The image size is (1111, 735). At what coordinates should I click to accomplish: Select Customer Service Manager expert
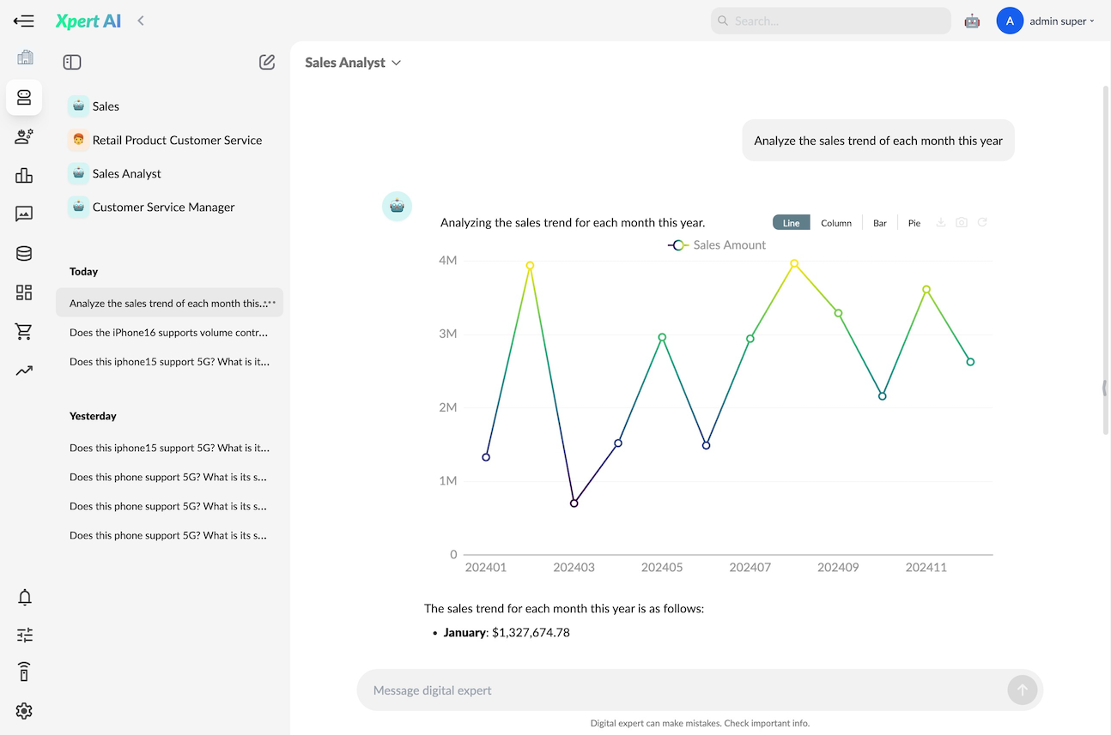(x=163, y=207)
